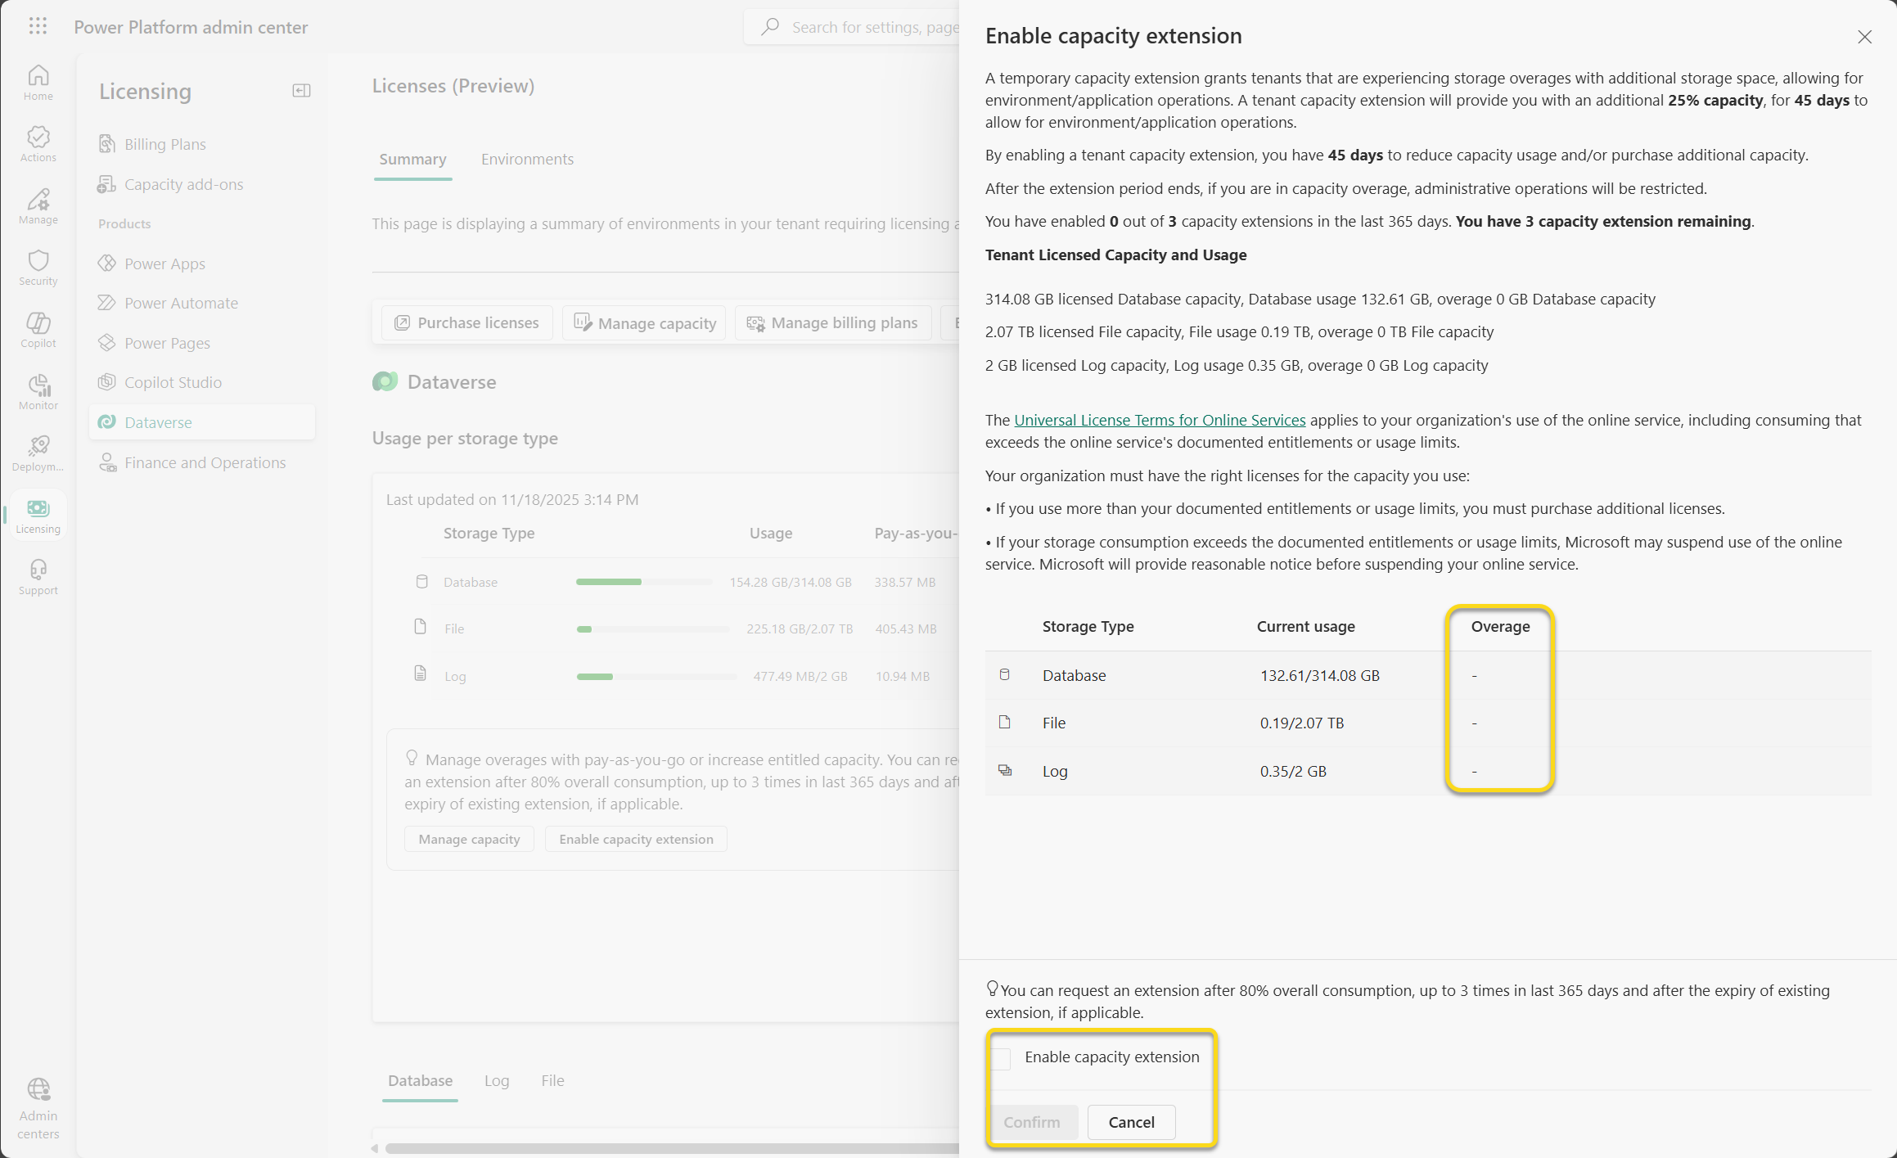Tick the Enable capacity extension checkbox
Viewport: 1897px width, 1158px height.
(1001, 1058)
